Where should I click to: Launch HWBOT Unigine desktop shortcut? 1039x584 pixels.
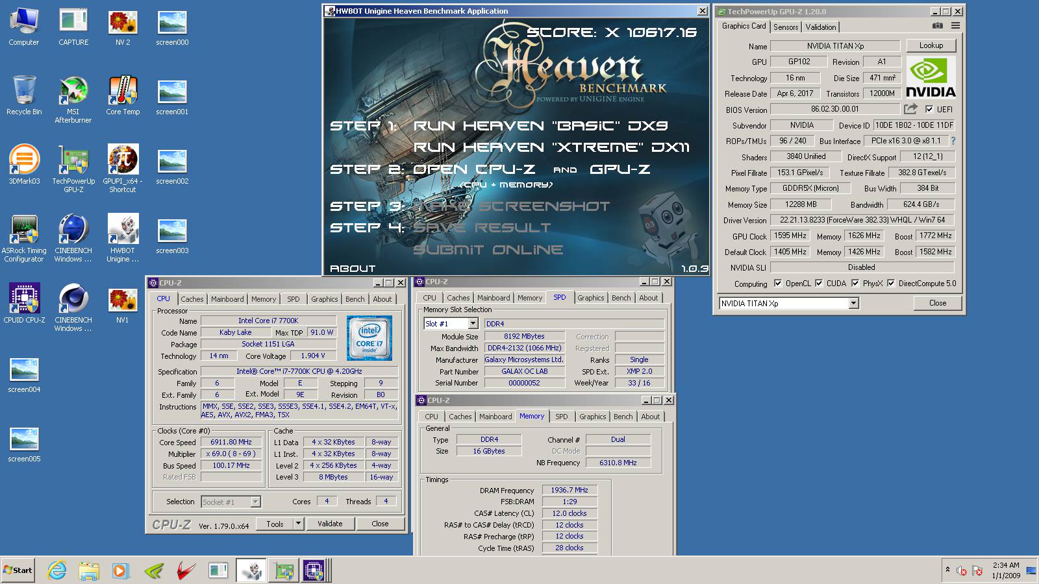[x=123, y=238]
